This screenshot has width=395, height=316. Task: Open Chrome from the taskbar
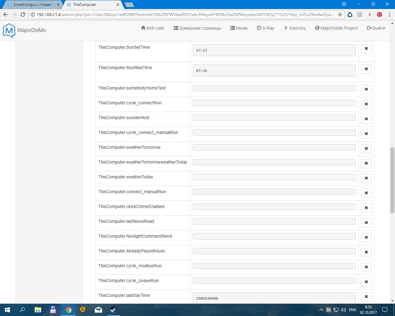click(68, 310)
